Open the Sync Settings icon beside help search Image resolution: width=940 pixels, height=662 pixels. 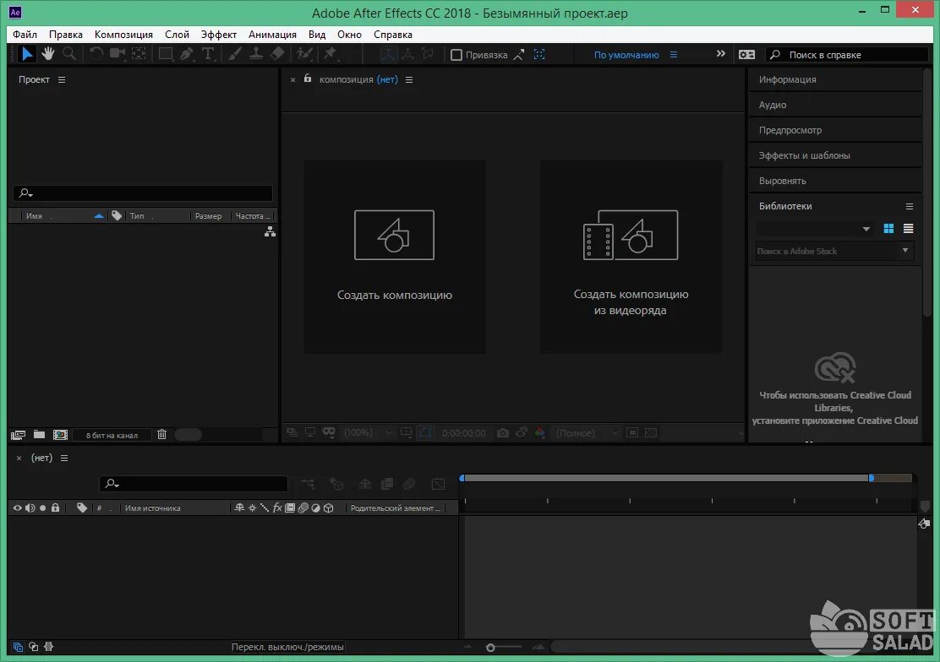point(746,55)
